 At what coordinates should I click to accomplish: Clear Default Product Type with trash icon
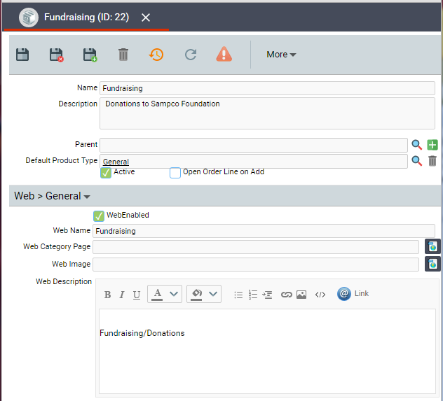pyautogui.click(x=432, y=161)
